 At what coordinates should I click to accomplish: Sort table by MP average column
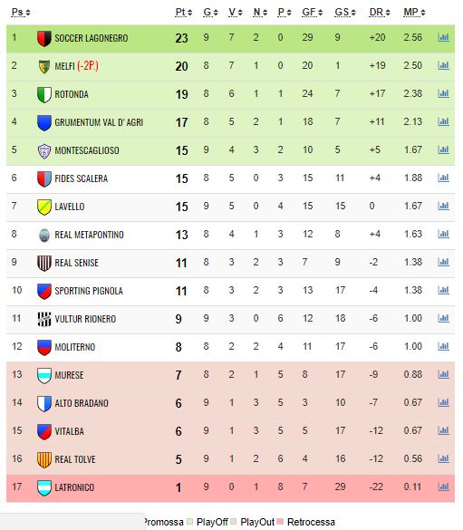[414, 13]
